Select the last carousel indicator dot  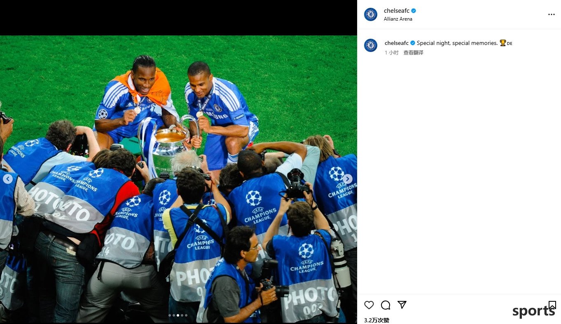click(186, 315)
